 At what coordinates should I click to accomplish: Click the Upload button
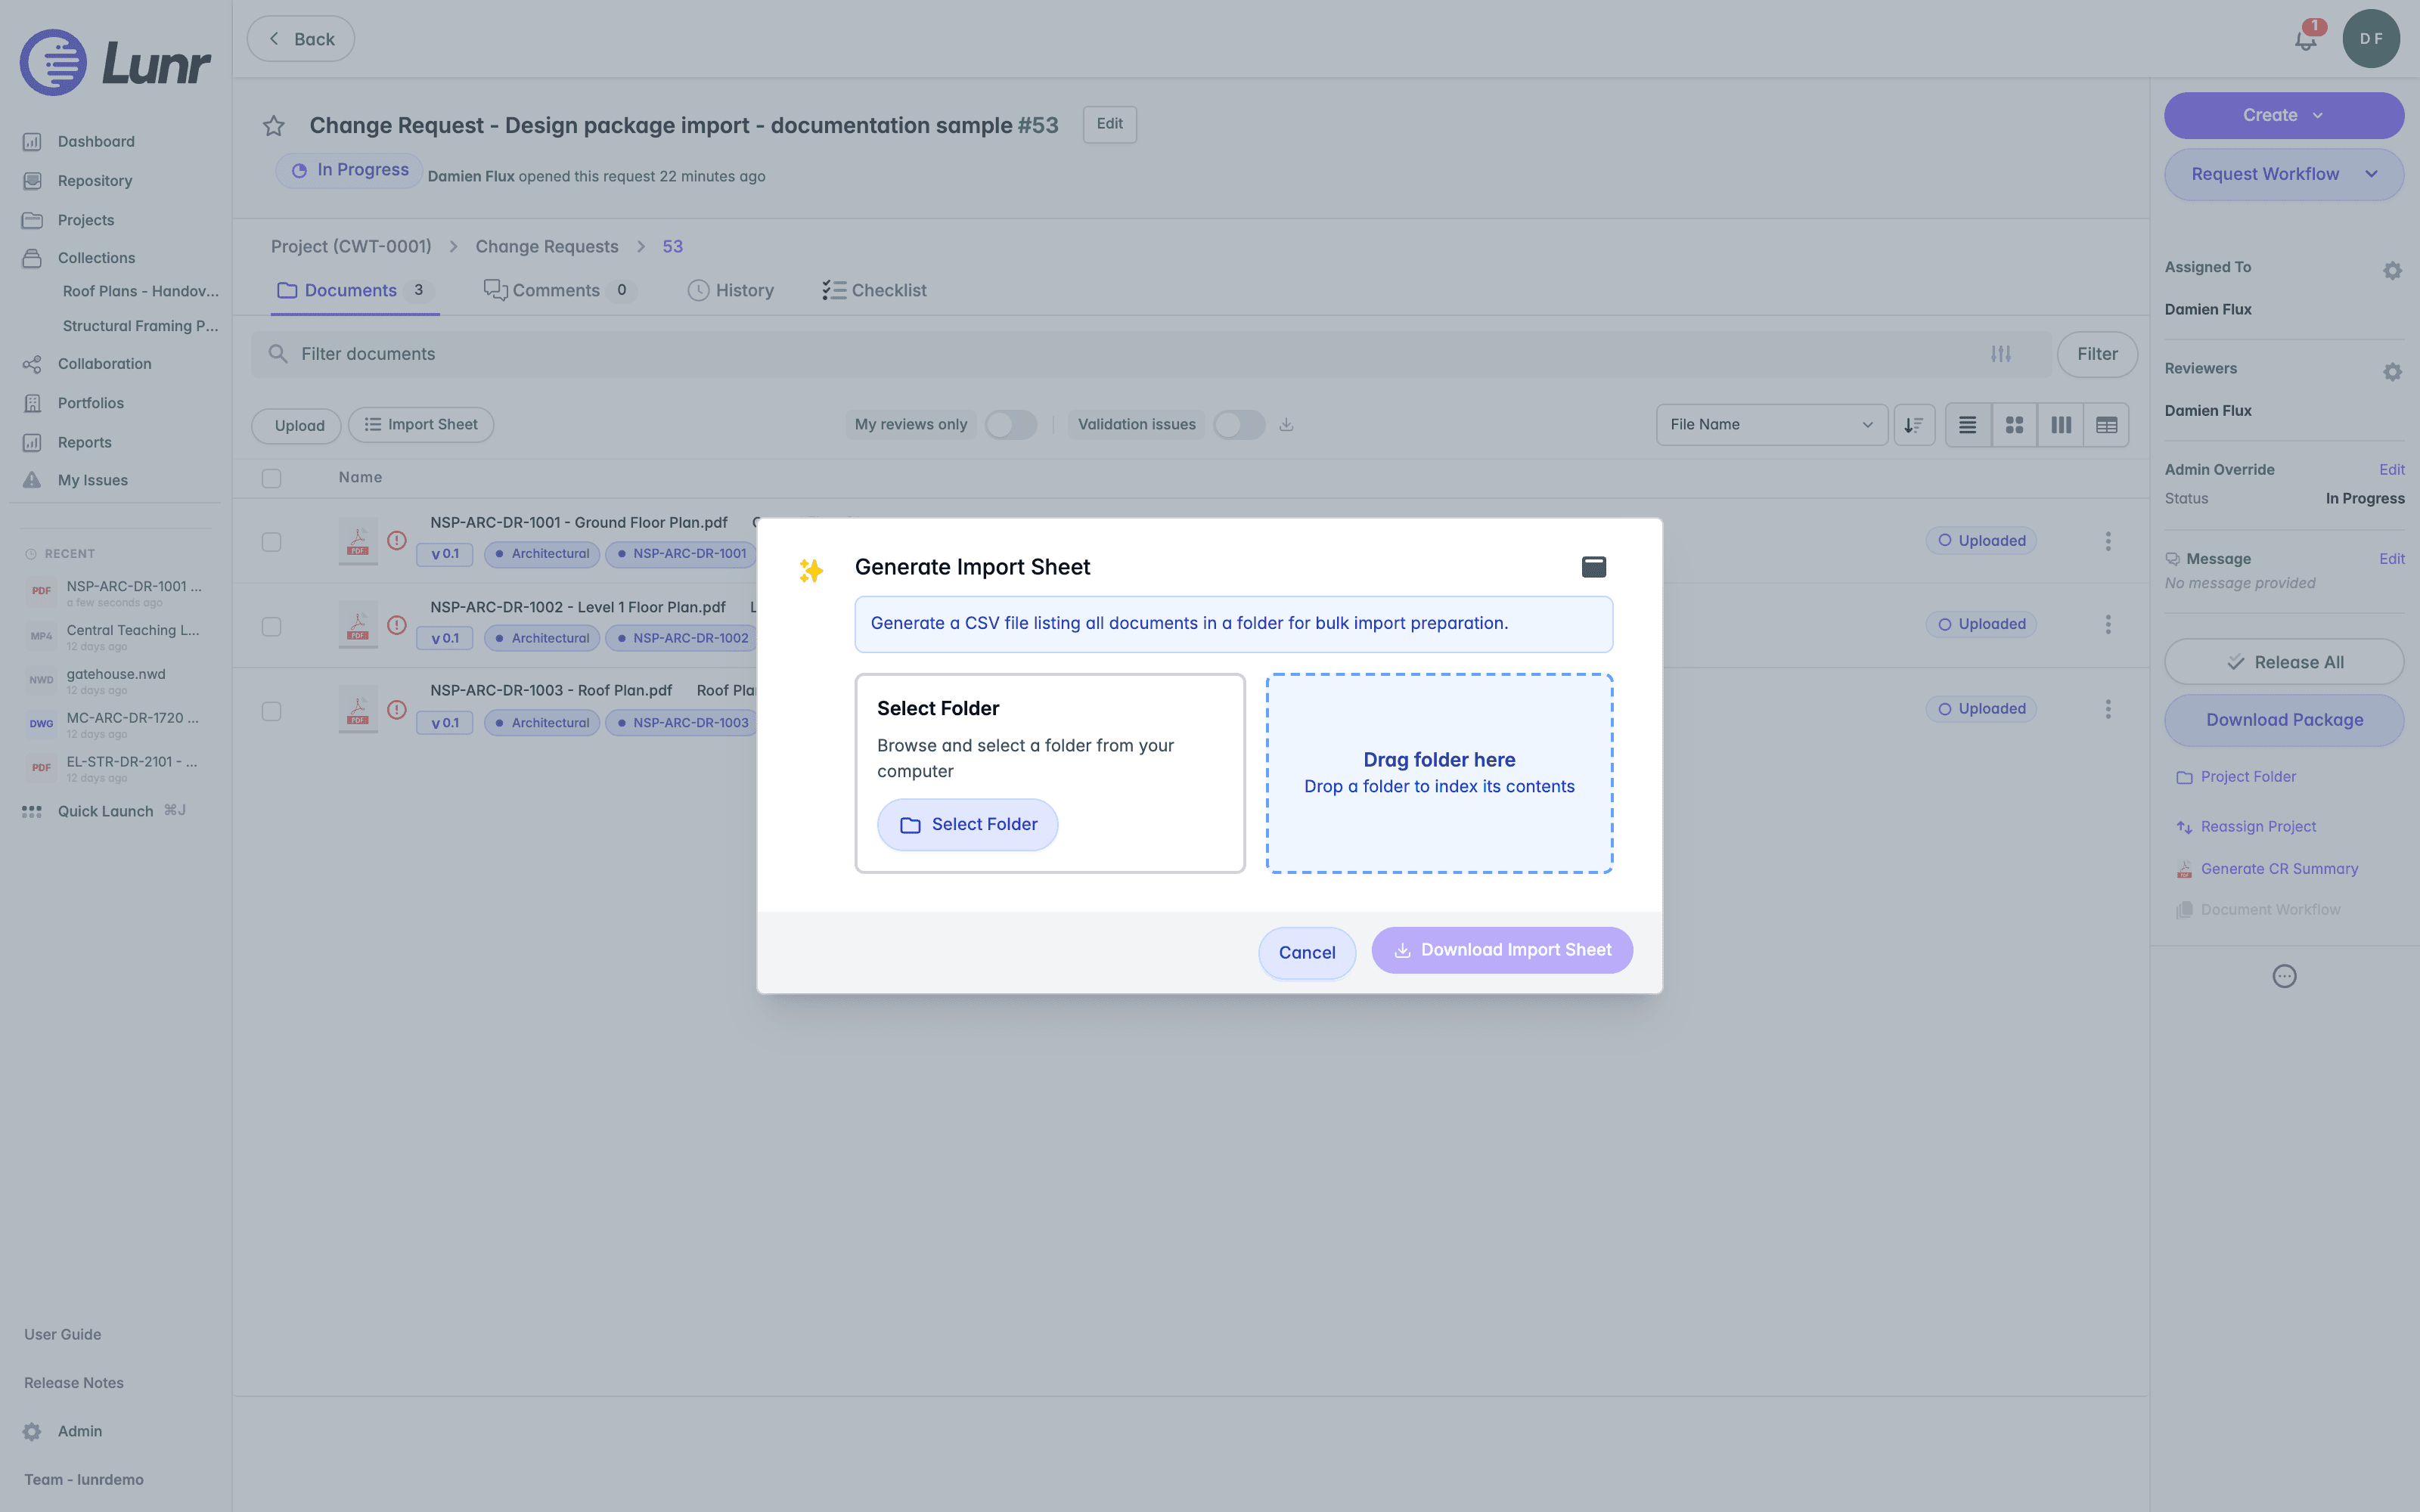tap(297, 425)
